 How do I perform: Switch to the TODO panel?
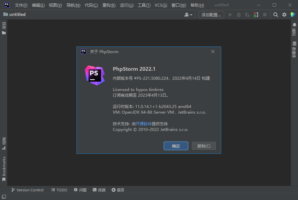(x=59, y=190)
